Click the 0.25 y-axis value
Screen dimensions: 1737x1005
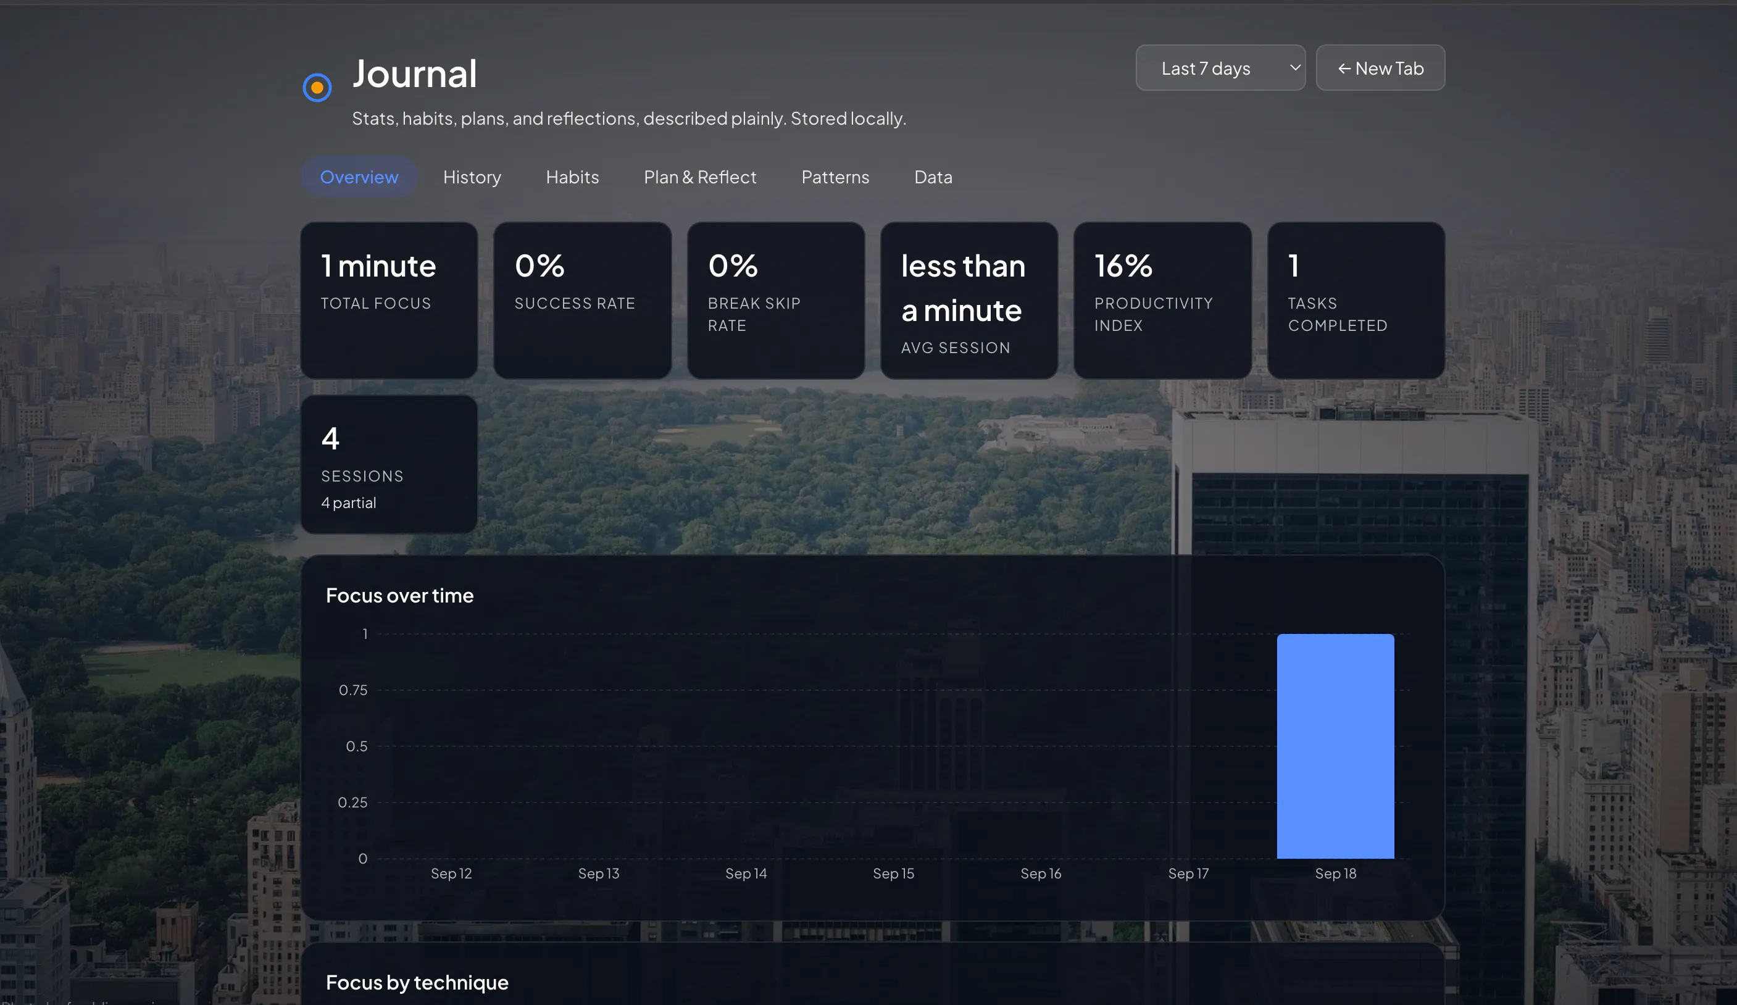click(x=352, y=803)
